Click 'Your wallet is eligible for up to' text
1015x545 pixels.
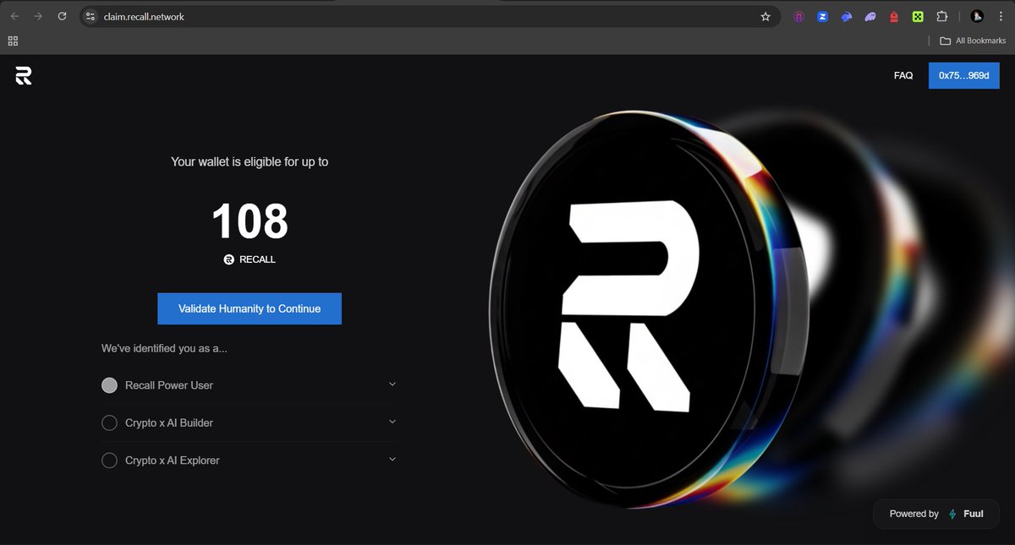(x=250, y=161)
